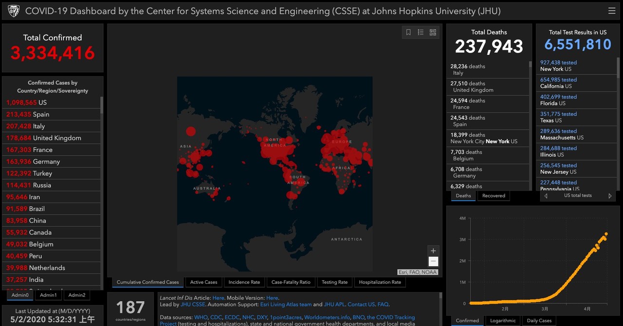
Task: Open the basemap gallery grid icon
Action: pyautogui.click(x=433, y=33)
